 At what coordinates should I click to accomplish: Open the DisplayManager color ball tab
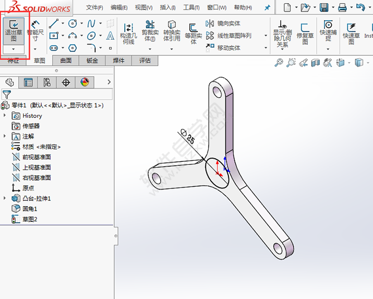point(85,82)
